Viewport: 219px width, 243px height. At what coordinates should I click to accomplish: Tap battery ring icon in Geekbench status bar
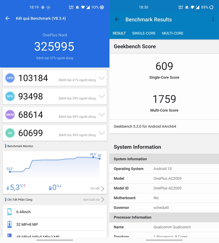[x=211, y=7]
